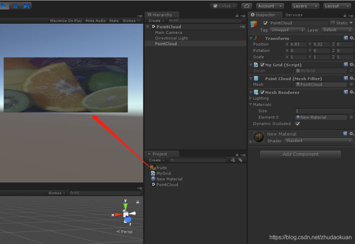This screenshot has width=355, height=244.
Task: Toggle Mesh Renderer enabled checkbox
Action: (x=262, y=92)
